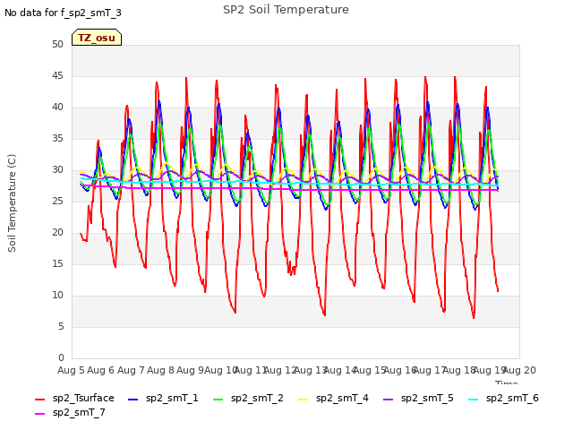Click the 50 y-axis tick label
The height and width of the screenshot is (430, 573).
tap(57, 44)
